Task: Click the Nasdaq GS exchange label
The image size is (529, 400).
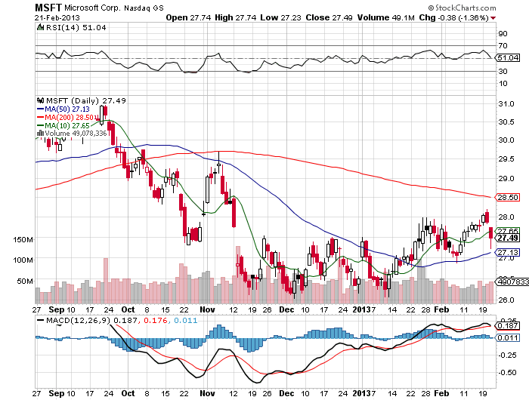Action: (144, 8)
